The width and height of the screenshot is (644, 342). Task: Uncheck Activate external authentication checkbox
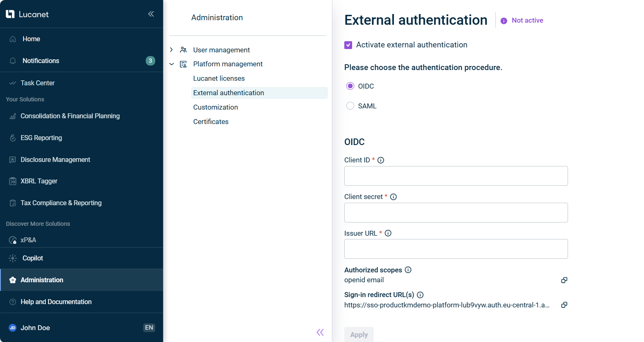click(348, 45)
